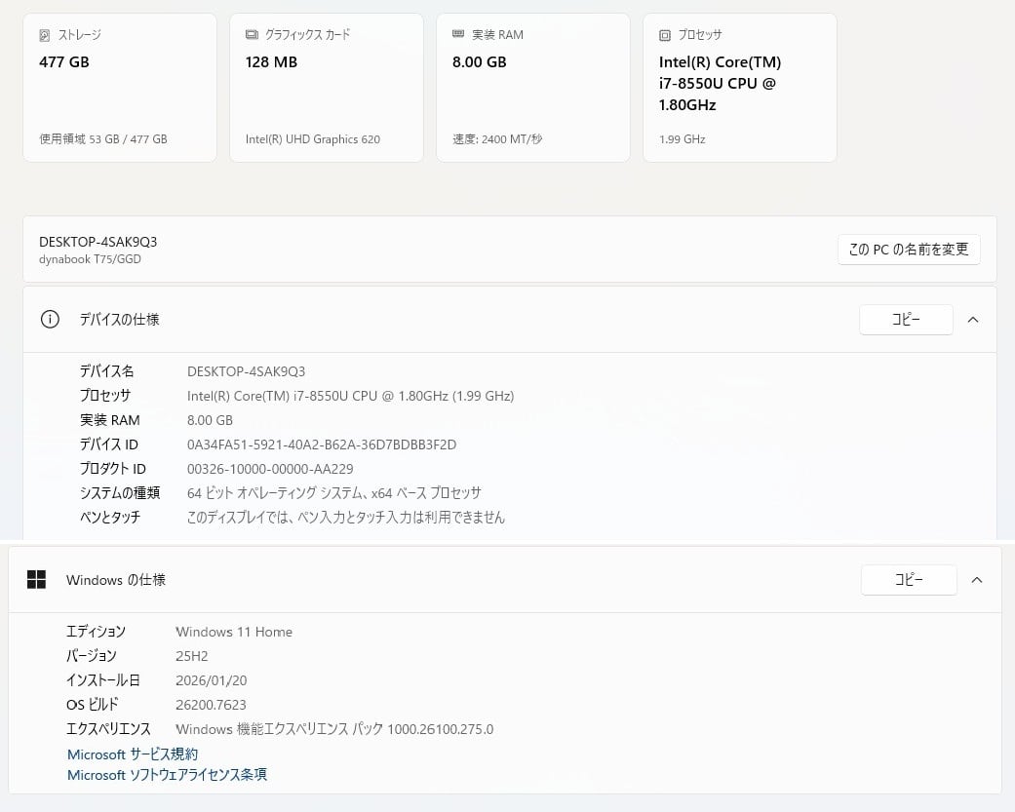Open the Microsoft サービス規約 link
The height and width of the screenshot is (812, 1015).
(133, 754)
